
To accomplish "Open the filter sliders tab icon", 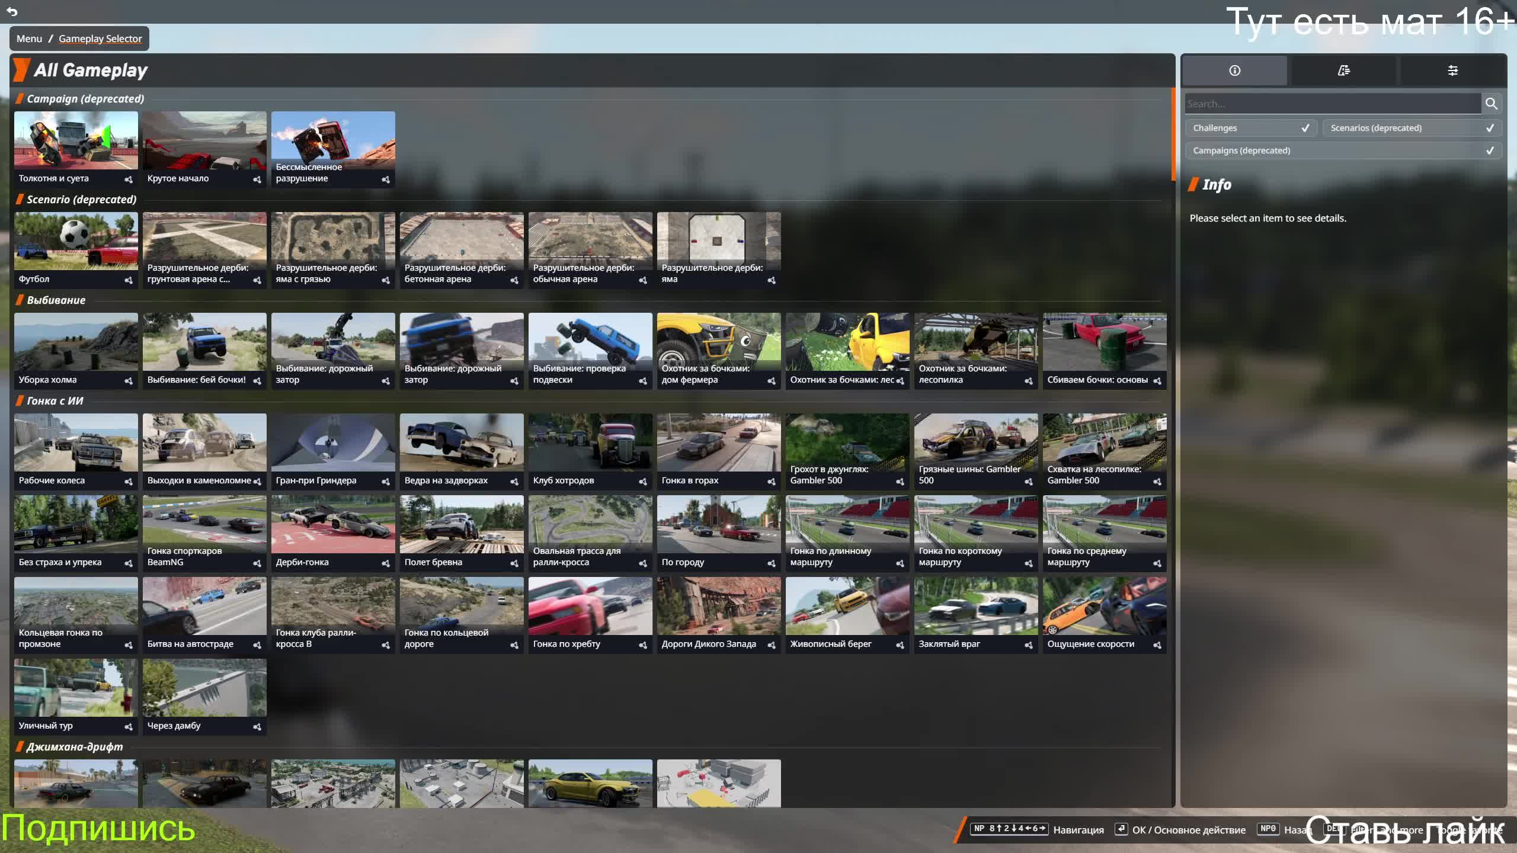I will tap(1452, 70).
